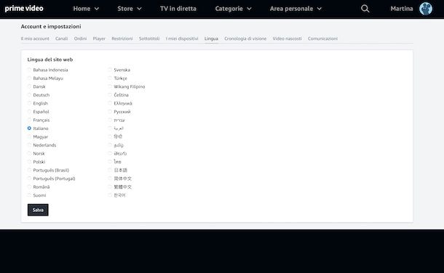444x273 pixels.
Task: Select Bahasa Melayu language radio
Action: tap(29, 78)
